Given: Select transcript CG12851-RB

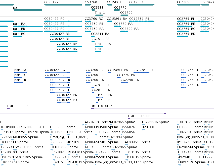Looking at the screenshot, I should (x=142, y=21).
